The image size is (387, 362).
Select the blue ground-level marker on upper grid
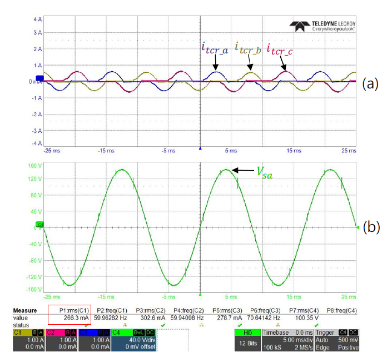(x=39, y=78)
